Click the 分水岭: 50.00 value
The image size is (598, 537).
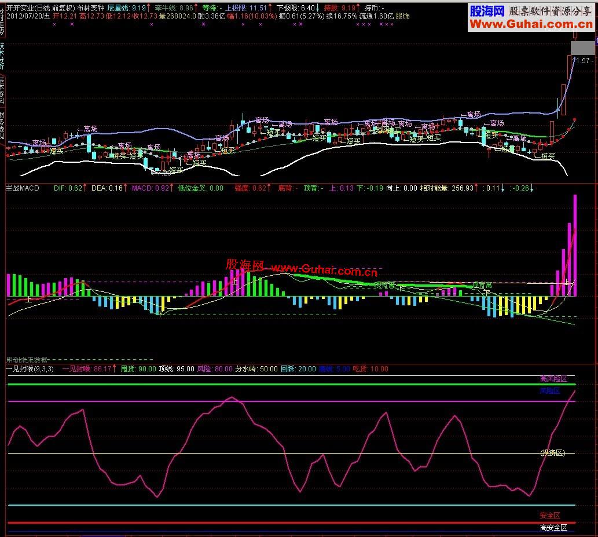tap(256, 369)
